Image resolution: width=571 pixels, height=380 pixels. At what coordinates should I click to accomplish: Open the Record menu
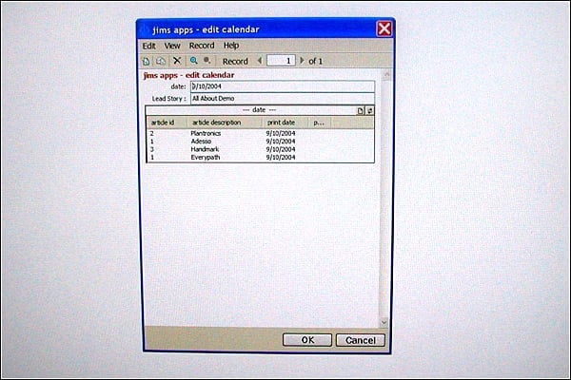coord(202,46)
